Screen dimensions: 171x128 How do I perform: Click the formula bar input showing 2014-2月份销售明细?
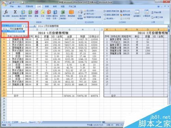102,26
